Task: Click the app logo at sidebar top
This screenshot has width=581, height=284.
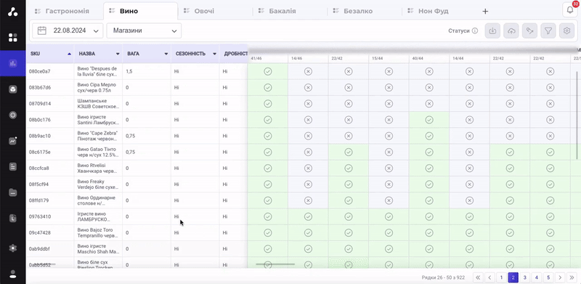Action: 12,12
